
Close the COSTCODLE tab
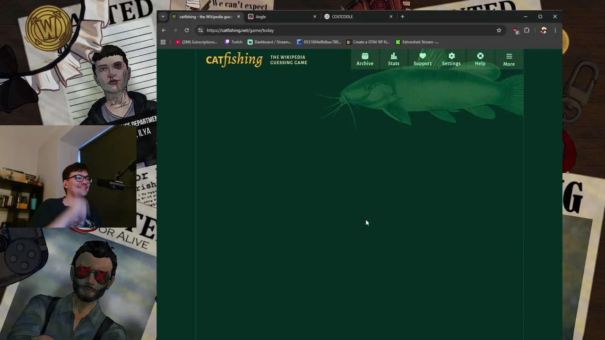391,17
